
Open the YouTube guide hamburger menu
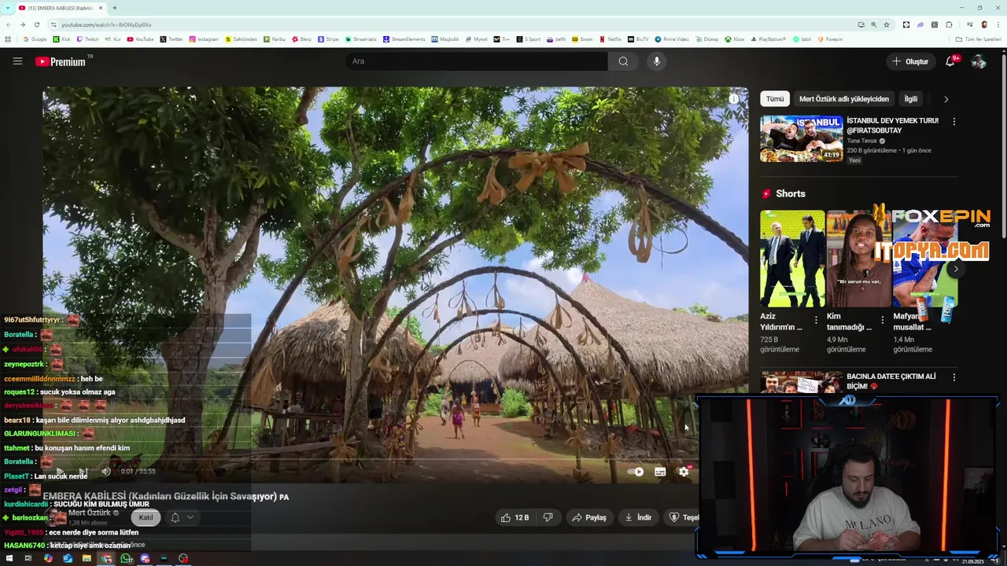(x=17, y=61)
